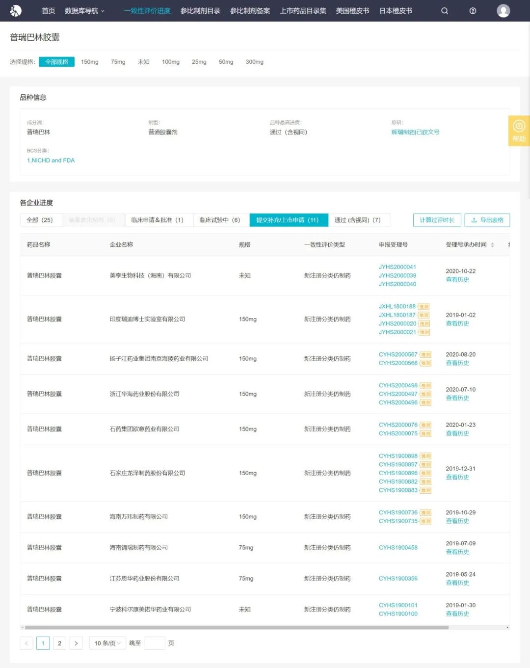Viewport: 530px width, 668px height.
Task: Open application number JYHS2000041
Action: [397, 267]
